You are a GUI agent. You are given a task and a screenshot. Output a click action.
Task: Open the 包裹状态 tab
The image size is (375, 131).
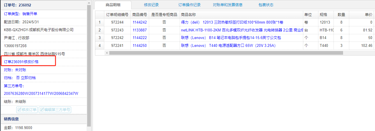pyautogui.click(x=266, y=5)
